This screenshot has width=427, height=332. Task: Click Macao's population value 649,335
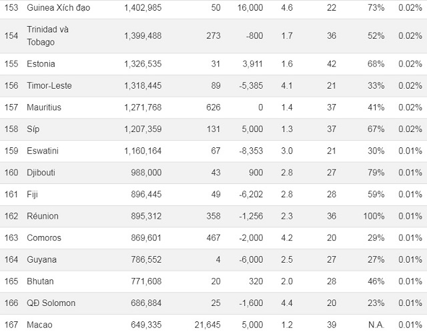(x=146, y=325)
